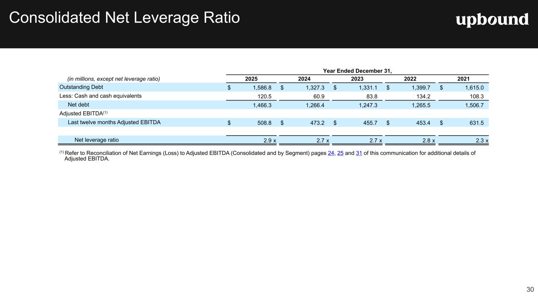Click the Net debt row label
538x302 pixels.
tap(78, 105)
